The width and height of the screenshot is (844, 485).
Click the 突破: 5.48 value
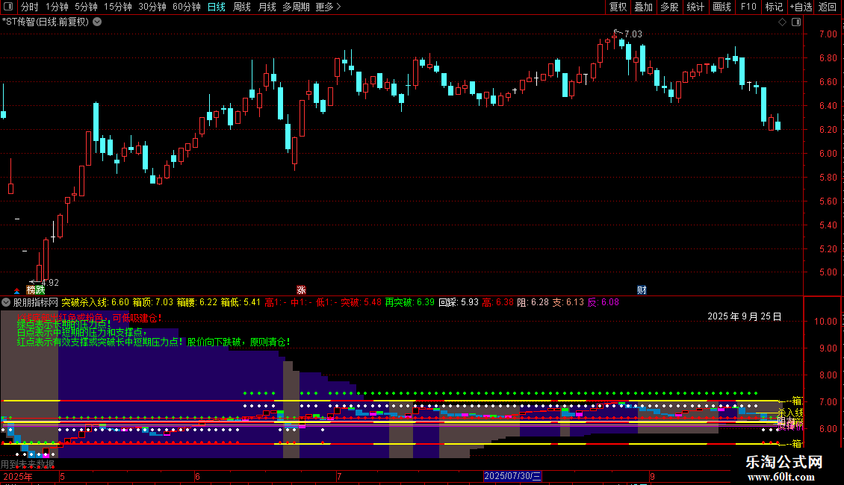(362, 302)
